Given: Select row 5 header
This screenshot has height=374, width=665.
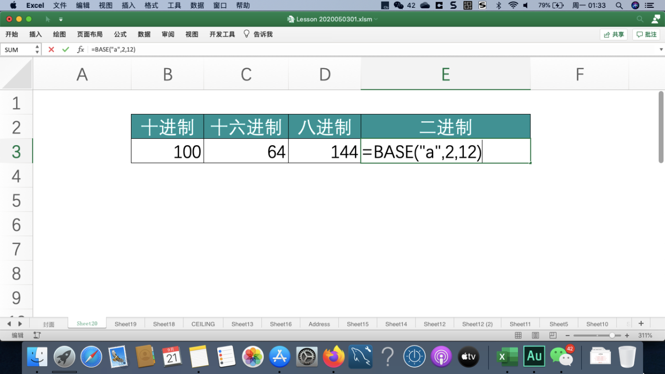Looking at the screenshot, I should tap(16, 200).
